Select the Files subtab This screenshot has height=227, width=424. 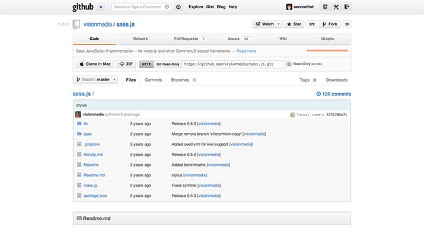[x=131, y=80]
